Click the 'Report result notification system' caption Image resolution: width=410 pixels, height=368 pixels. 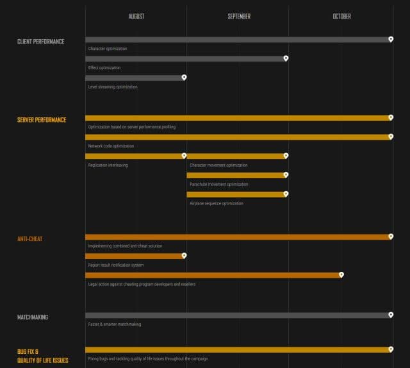[116, 265]
